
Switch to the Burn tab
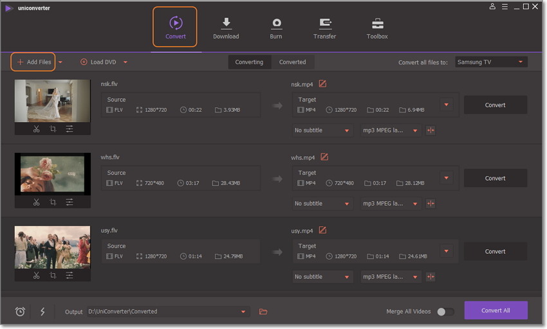[276, 28]
